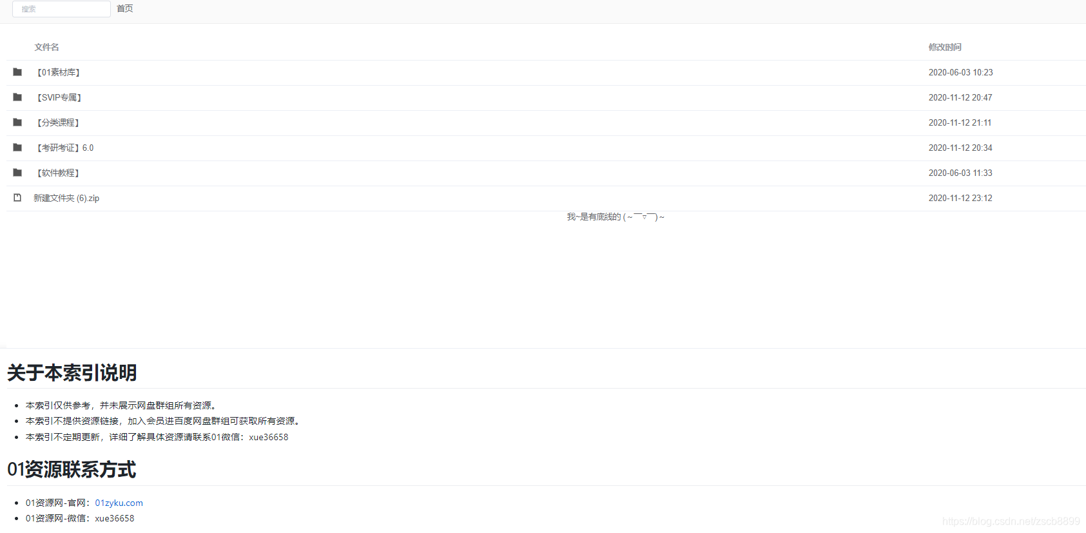The height and width of the screenshot is (533, 1086).
Task: Open the 新建文件夹 (6).zip file
Action: [x=66, y=198]
